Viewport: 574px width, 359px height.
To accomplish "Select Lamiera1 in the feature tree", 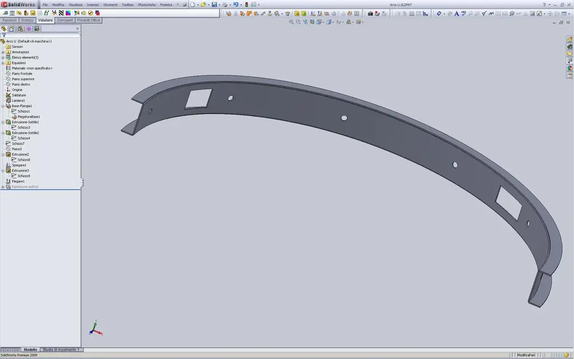I will coord(18,100).
